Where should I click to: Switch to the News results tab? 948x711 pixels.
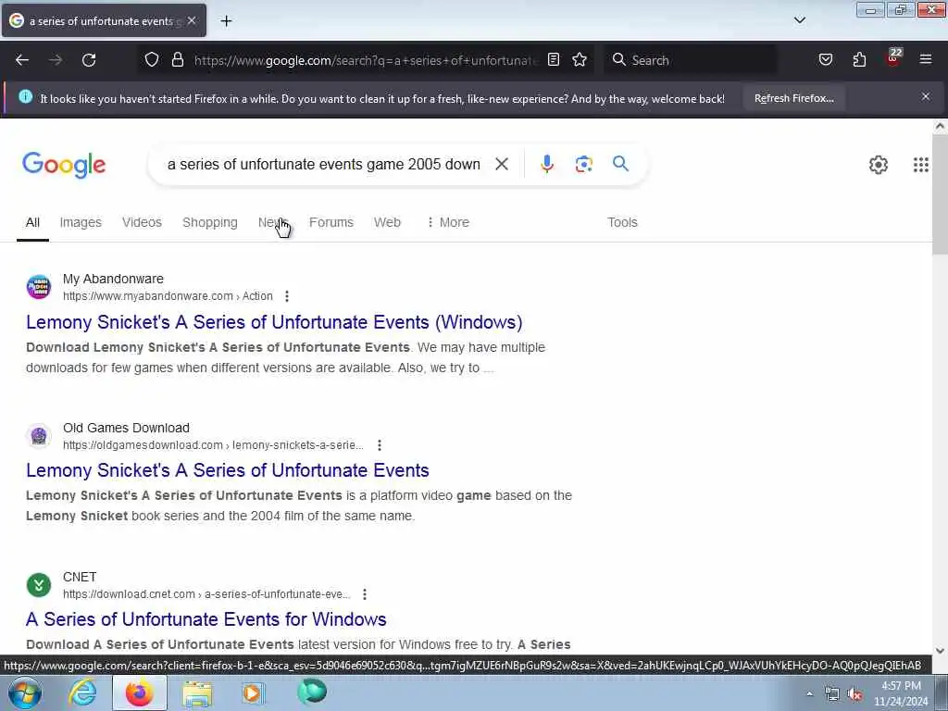click(x=273, y=222)
